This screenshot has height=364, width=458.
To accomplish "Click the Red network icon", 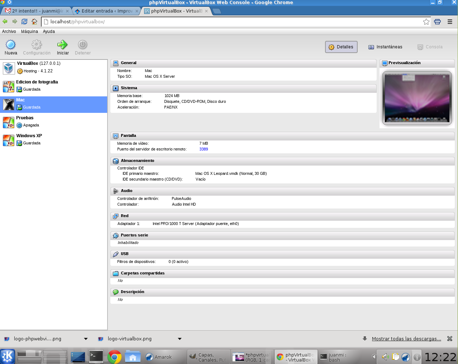I will tap(116, 216).
